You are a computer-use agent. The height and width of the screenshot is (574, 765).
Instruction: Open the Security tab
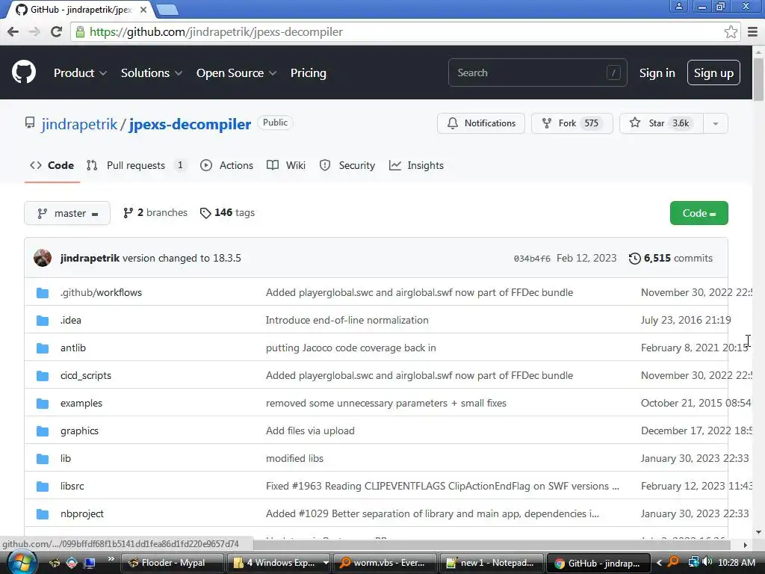(x=347, y=165)
